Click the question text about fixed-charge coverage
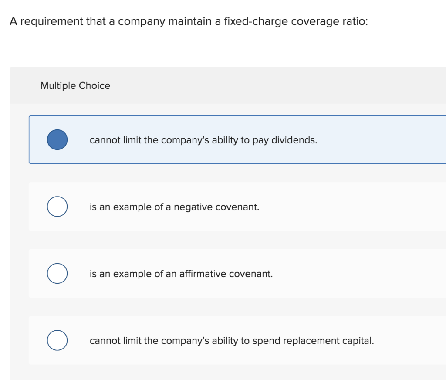Screen dimensions: 446x380 189,21
